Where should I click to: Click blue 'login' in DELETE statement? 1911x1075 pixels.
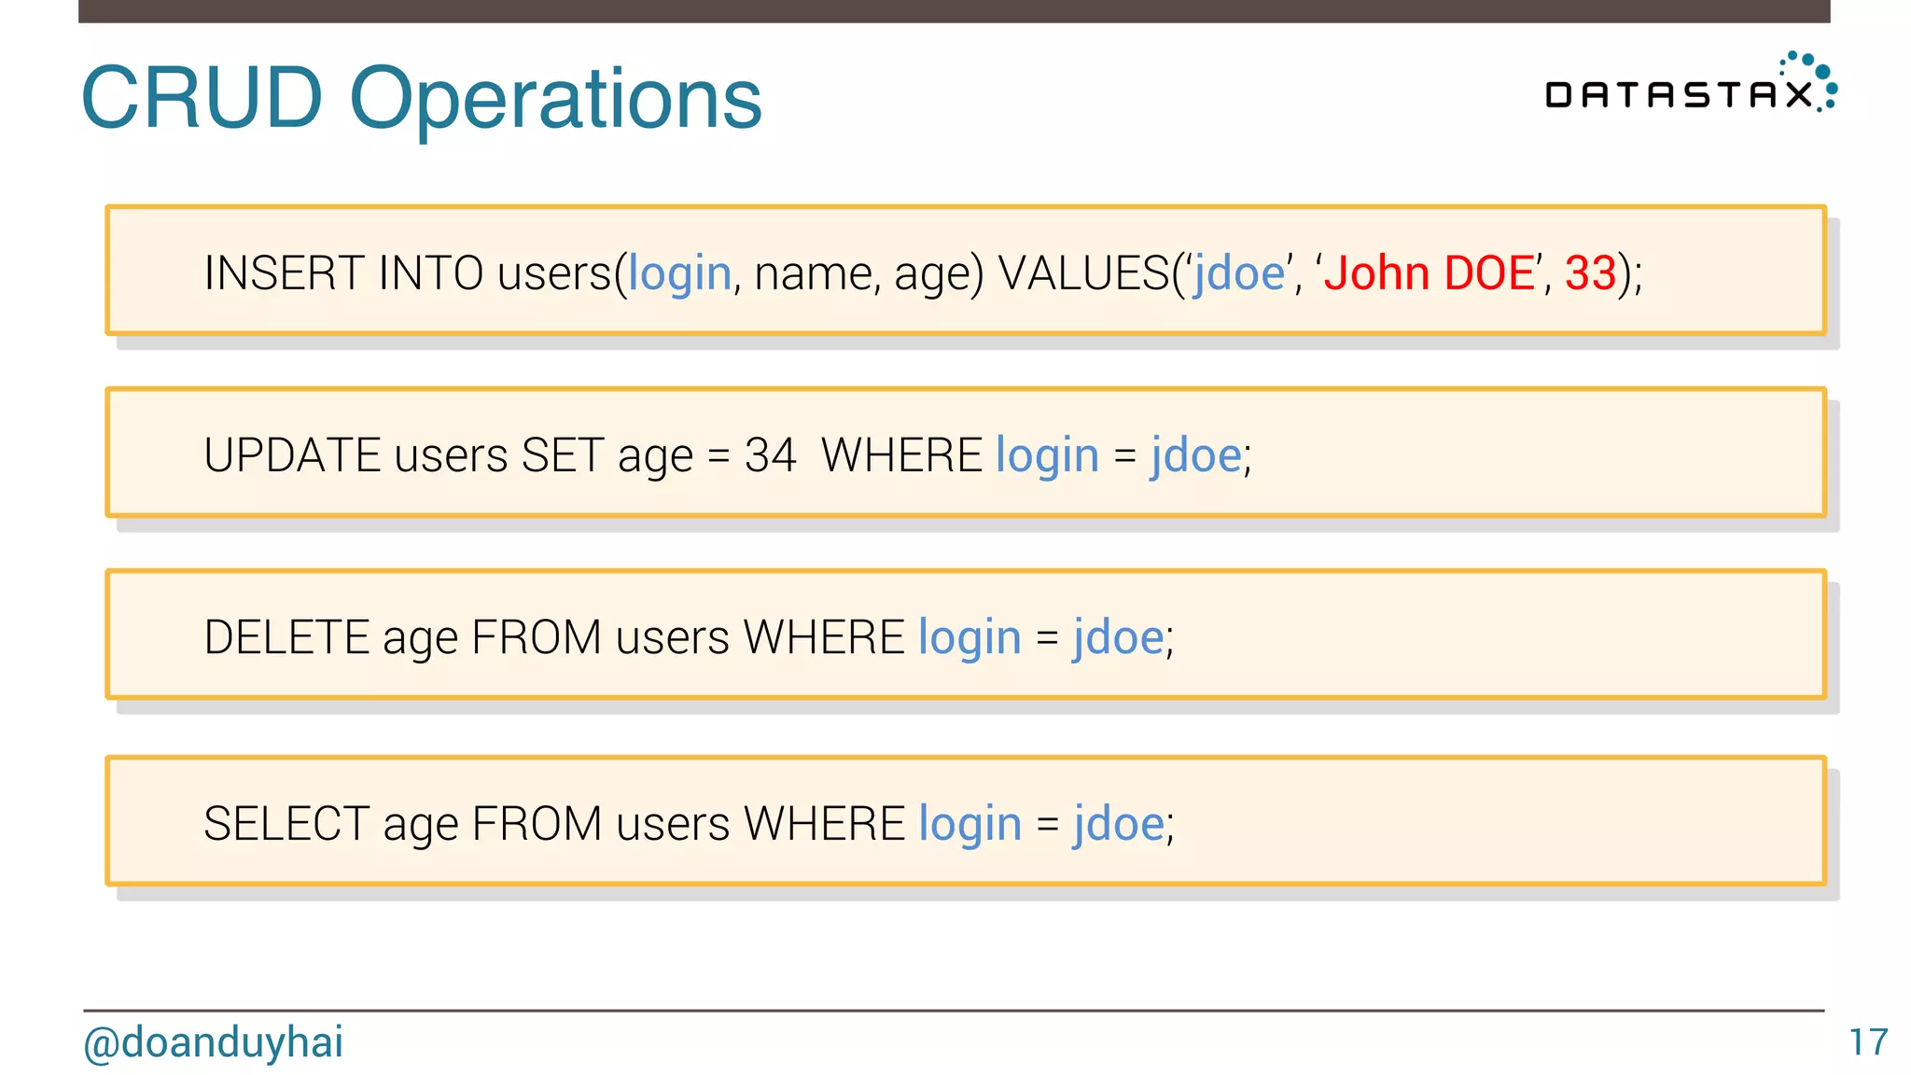(x=969, y=637)
